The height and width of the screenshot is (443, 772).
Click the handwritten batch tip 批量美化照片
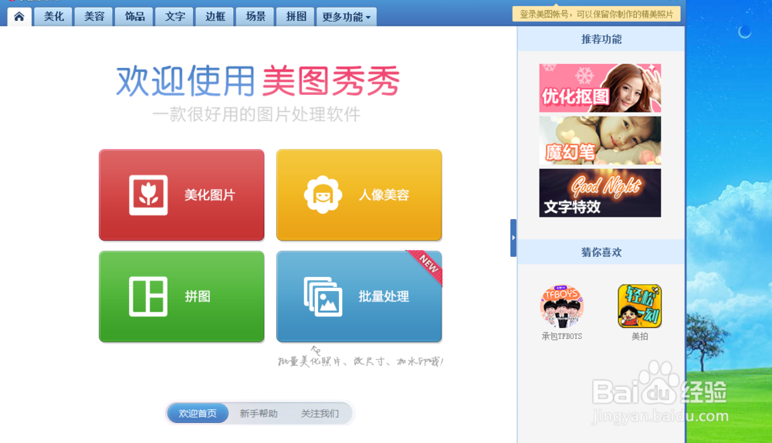pyautogui.click(x=361, y=360)
